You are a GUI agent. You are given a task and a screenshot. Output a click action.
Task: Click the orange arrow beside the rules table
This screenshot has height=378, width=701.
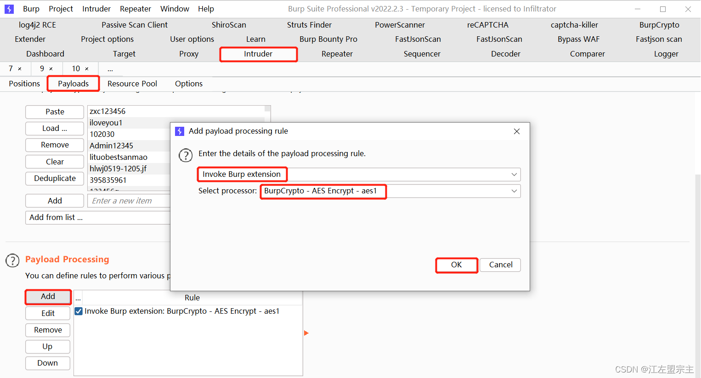point(306,333)
